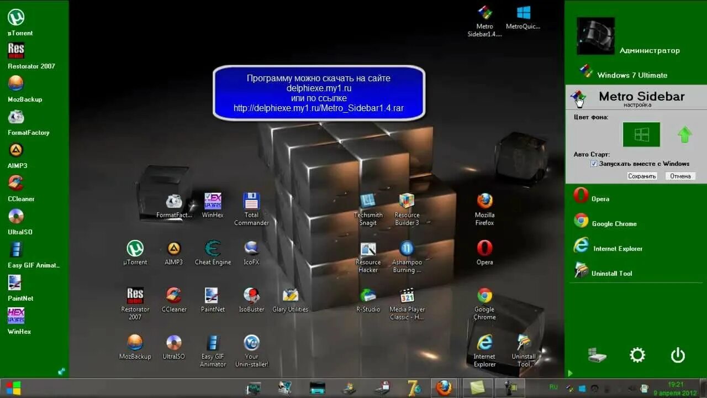707x398 pixels.
Task: Open settings gear in Metro Sidebar
Action: coord(637,355)
